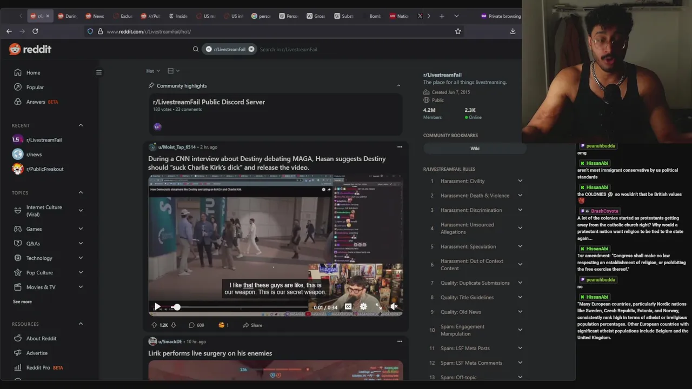Switch to the News browser tab
Viewport: 692px width, 389px height.
95,16
